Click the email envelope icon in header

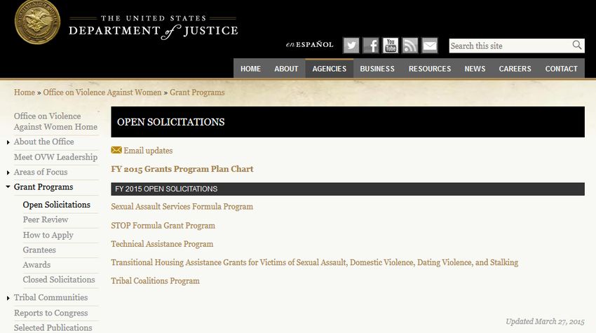[430, 46]
